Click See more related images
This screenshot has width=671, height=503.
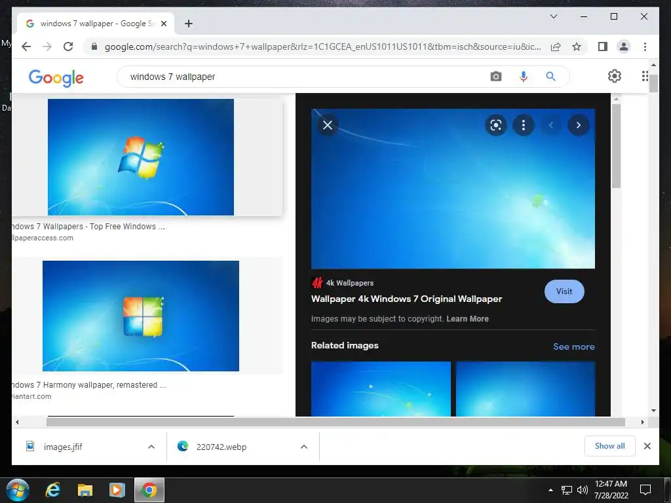(x=573, y=346)
